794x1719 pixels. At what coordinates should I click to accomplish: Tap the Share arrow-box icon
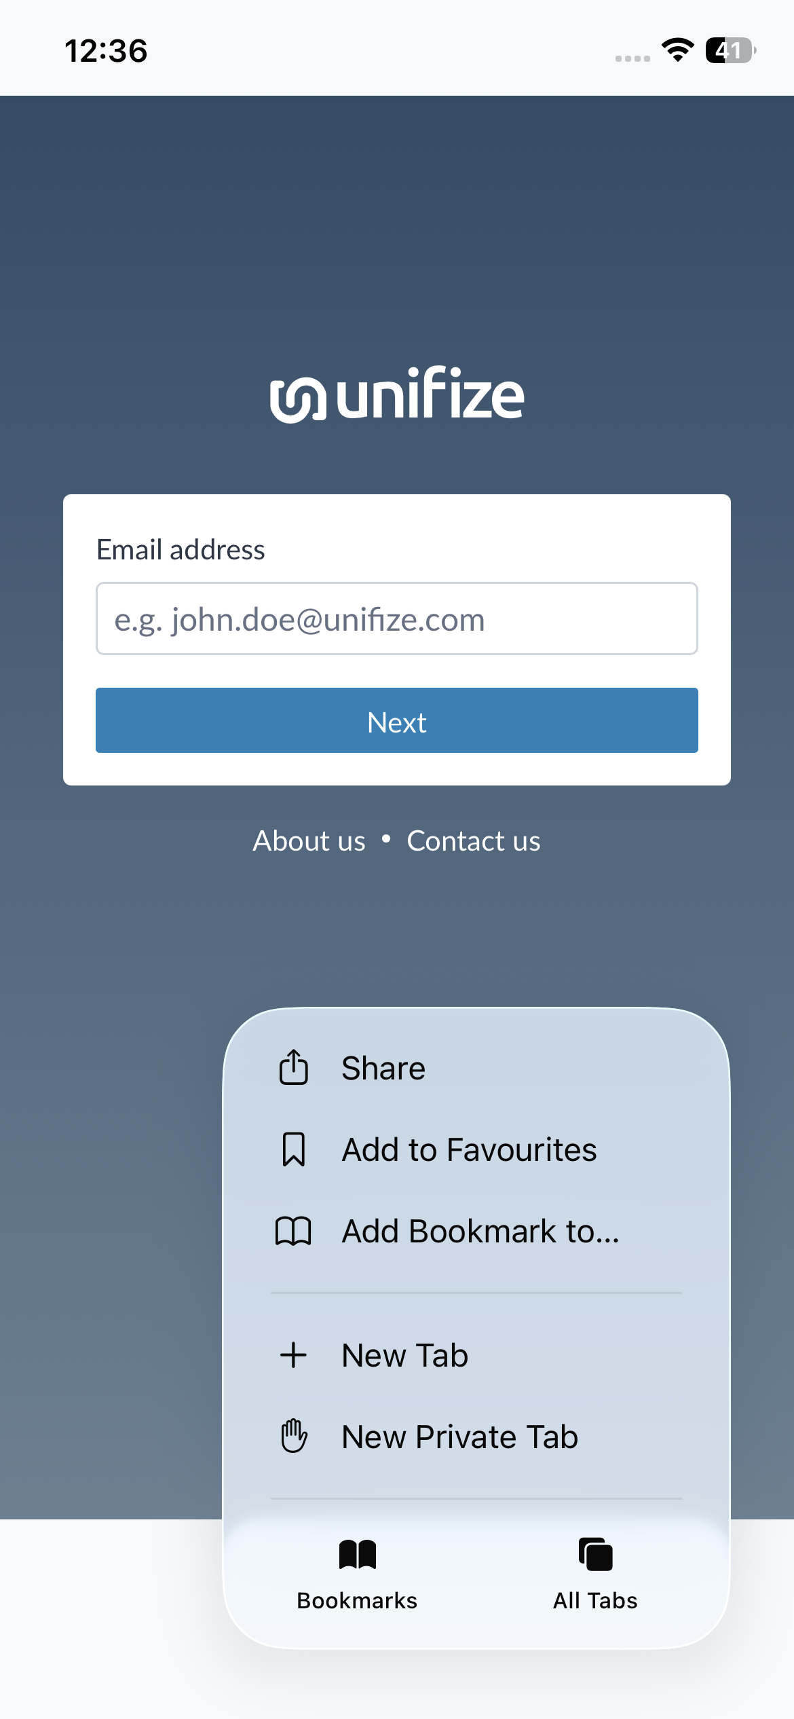(293, 1067)
